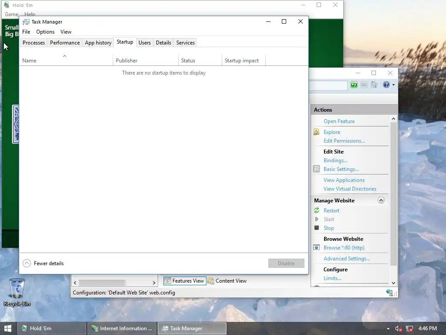Sort by Startup impact column
The width and height of the screenshot is (446, 335).
click(x=243, y=60)
